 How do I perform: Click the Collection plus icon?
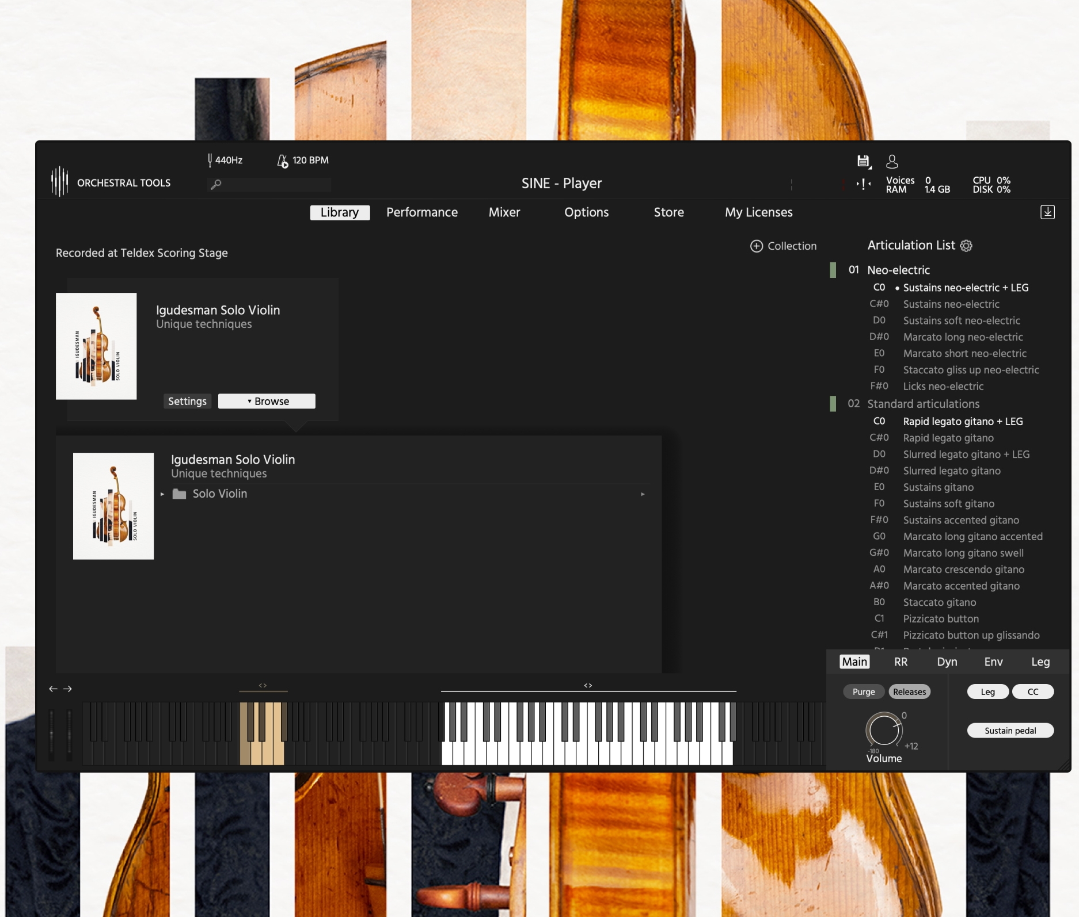pos(756,246)
